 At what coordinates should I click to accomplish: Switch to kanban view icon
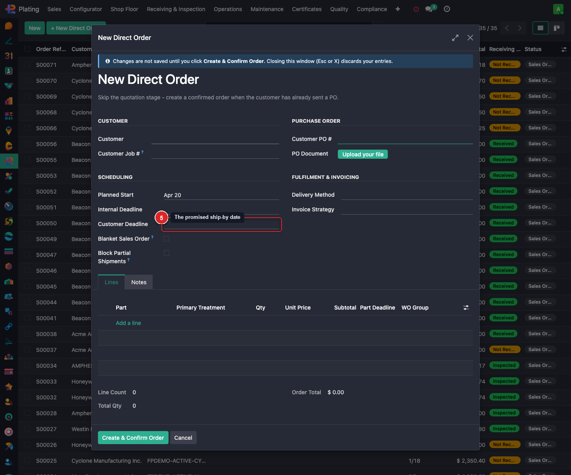557,28
